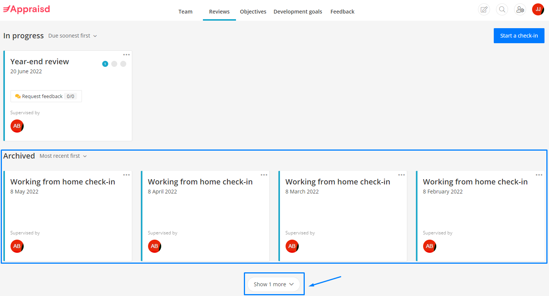Expand Show 1 more archived reviews
The height and width of the screenshot is (296, 549).
click(274, 284)
